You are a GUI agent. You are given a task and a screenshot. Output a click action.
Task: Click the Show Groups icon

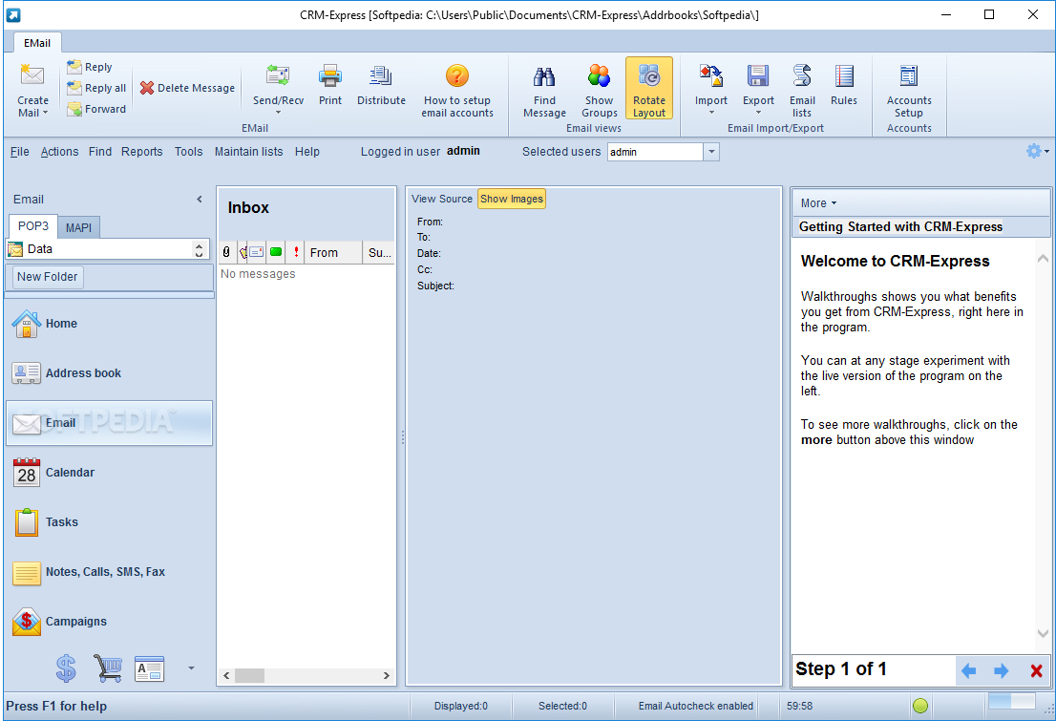click(599, 75)
